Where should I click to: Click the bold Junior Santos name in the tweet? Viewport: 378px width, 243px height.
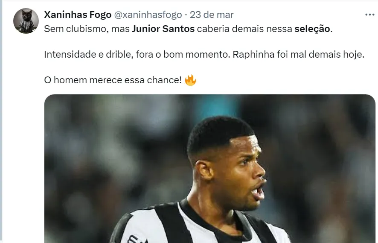click(x=163, y=29)
